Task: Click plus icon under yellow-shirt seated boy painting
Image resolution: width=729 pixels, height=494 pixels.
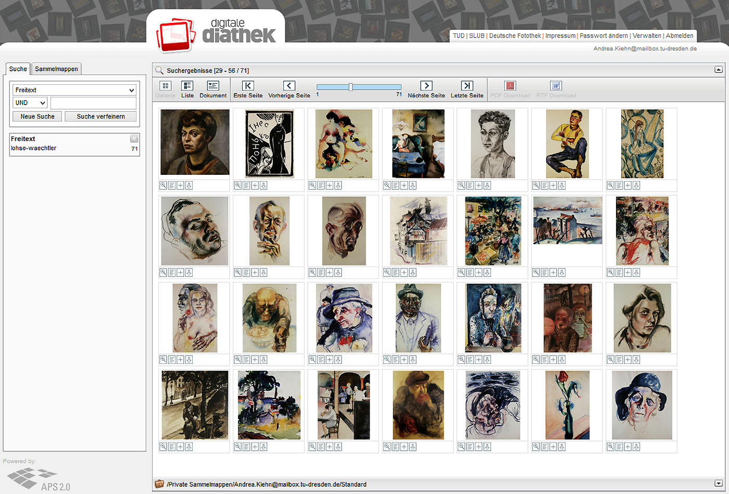Action: pos(553,185)
